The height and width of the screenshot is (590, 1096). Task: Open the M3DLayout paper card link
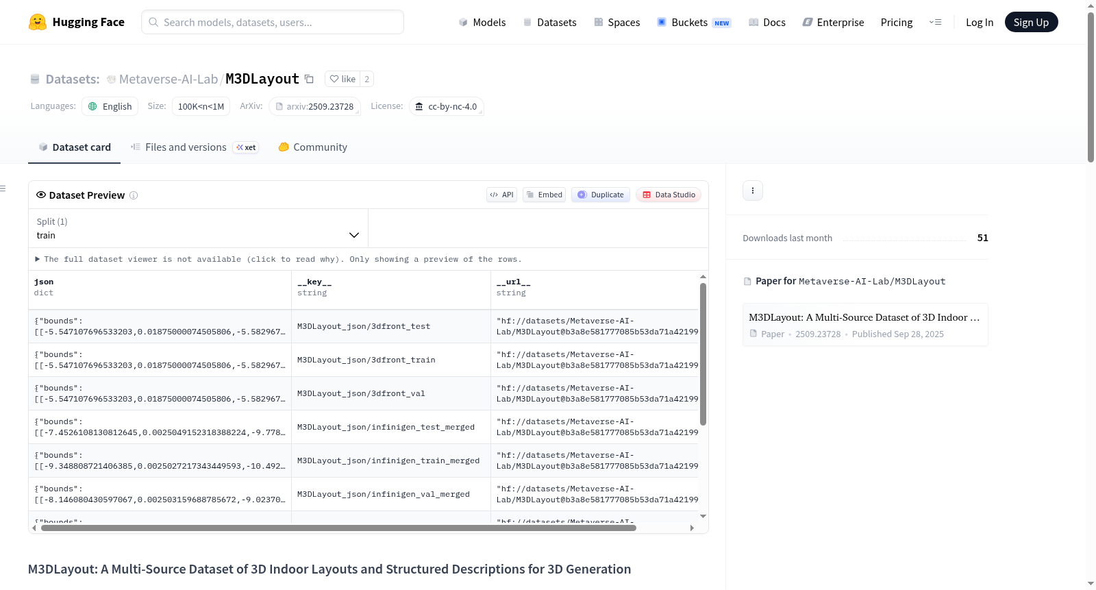(865, 325)
